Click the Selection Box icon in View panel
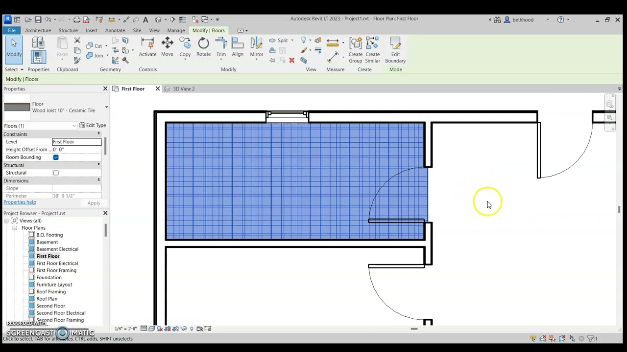The width and height of the screenshot is (627, 352). tap(304, 60)
